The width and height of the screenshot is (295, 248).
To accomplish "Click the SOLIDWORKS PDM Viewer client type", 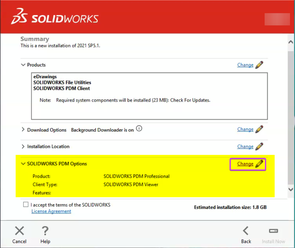I will 131,185.
